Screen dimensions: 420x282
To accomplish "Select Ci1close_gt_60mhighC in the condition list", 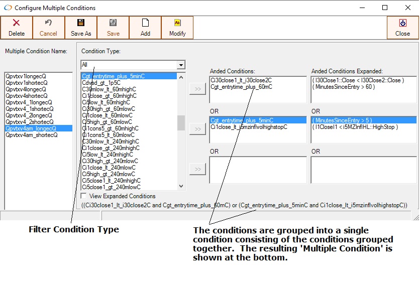I will point(110,96).
